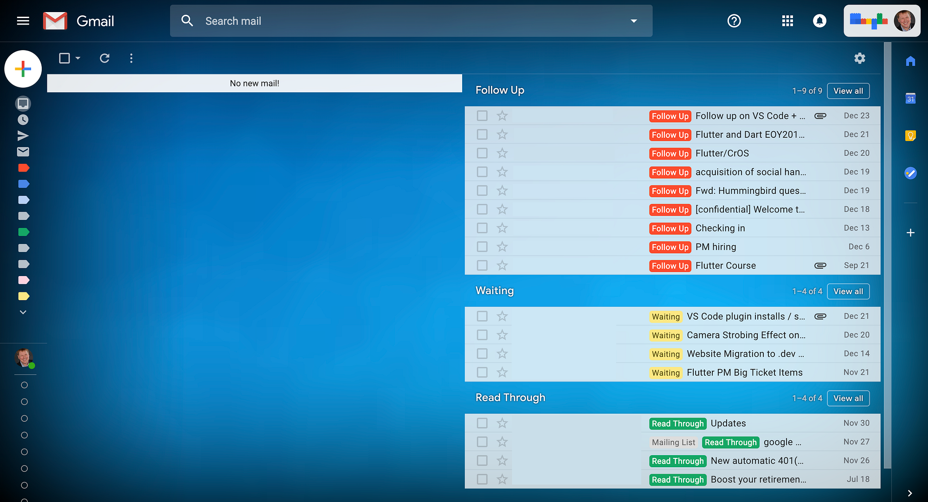Check the Website Migration email checkbox
This screenshot has height=502, width=928.
coord(482,354)
